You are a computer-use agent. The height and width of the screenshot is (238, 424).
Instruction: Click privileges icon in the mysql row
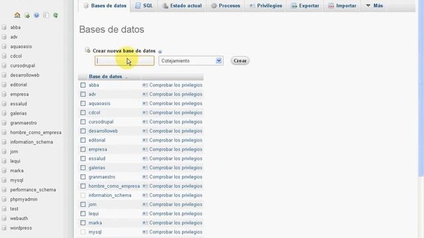(145, 232)
